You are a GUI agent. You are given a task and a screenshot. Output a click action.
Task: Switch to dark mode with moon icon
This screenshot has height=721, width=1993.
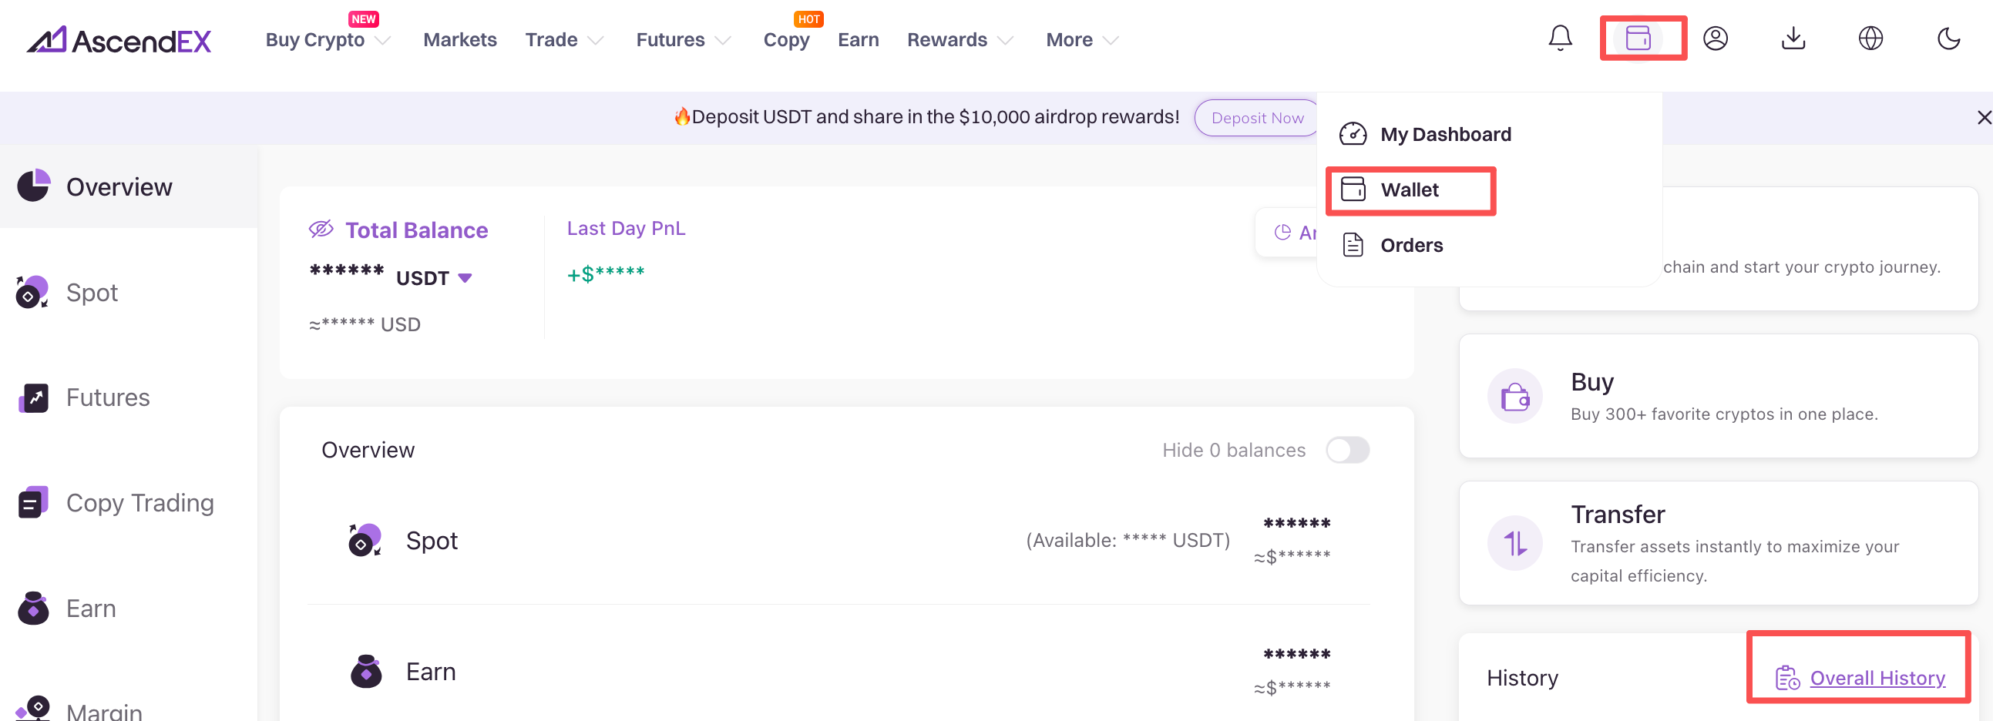[1948, 38]
